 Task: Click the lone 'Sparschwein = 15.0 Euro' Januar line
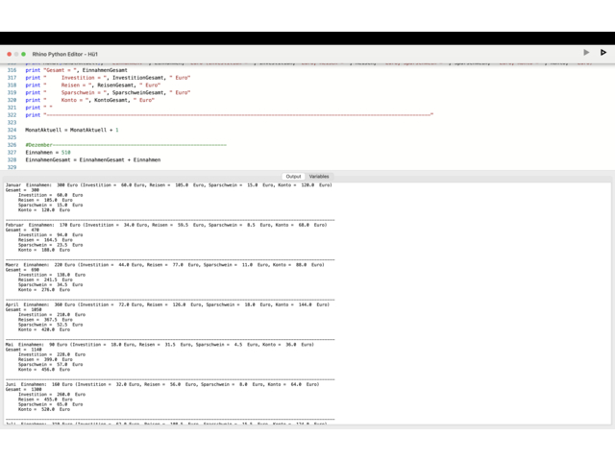[x=50, y=205]
